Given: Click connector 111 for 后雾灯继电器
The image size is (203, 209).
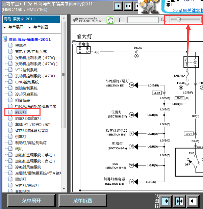Looking at the screenshot, I should click(x=131, y=133).
